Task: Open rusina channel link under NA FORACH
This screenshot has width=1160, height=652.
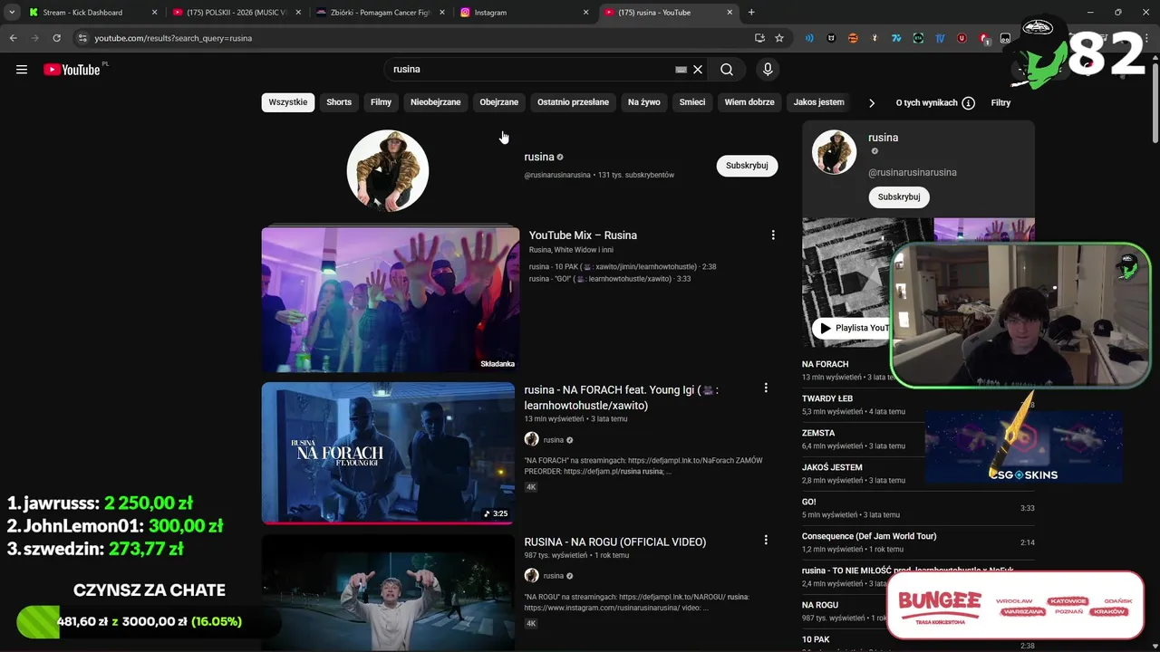Action: click(x=554, y=440)
